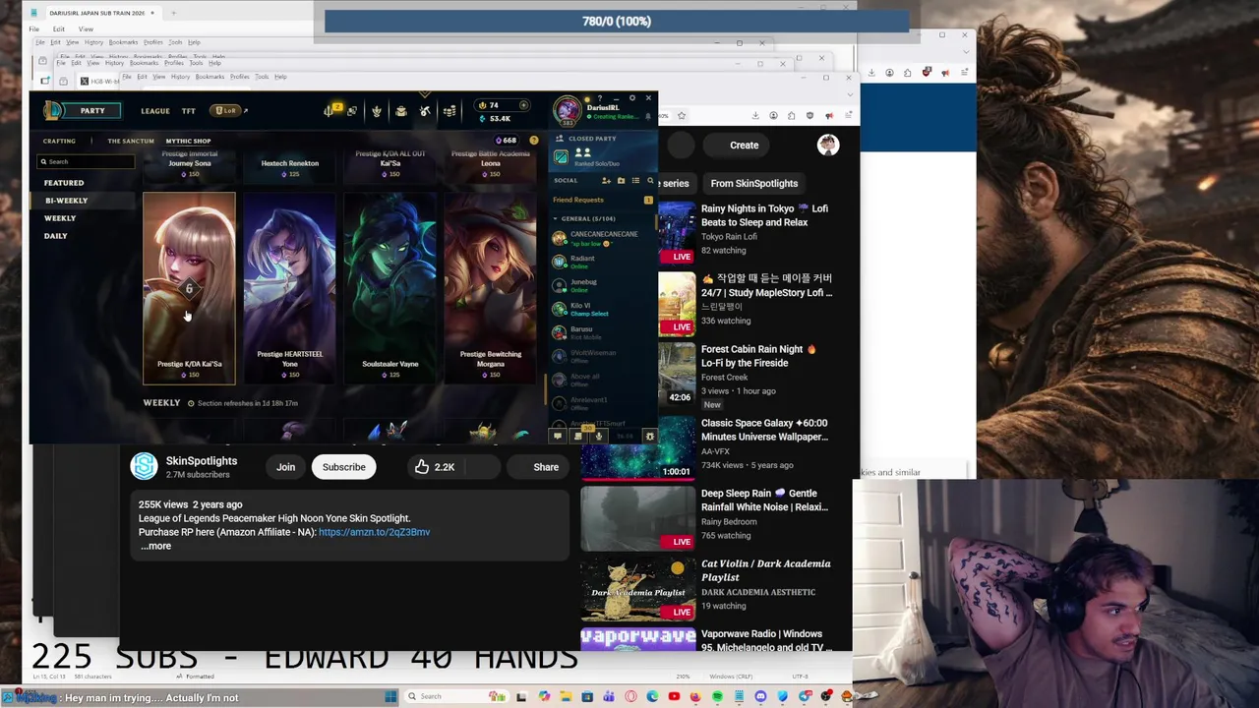
Task: Click the mythic shop yellow help icon
Action: 534,140
